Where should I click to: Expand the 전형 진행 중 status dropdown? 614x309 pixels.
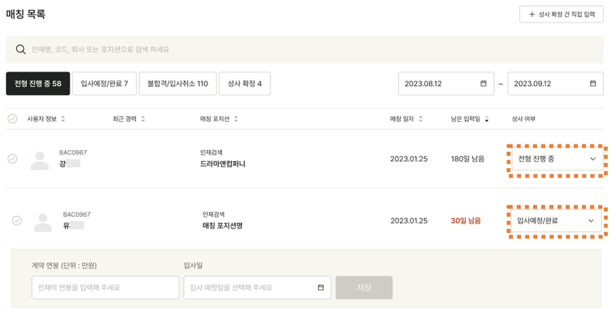557,159
